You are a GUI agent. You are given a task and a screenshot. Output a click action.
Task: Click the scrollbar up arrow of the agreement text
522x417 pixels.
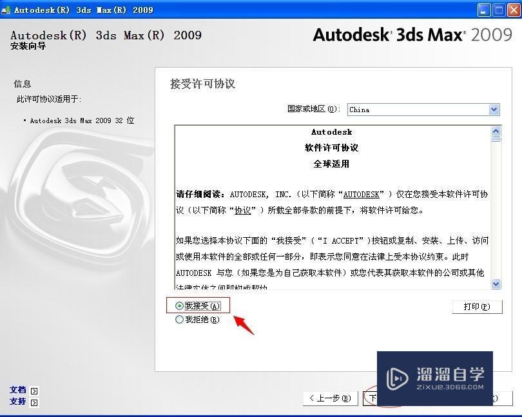point(496,130)
